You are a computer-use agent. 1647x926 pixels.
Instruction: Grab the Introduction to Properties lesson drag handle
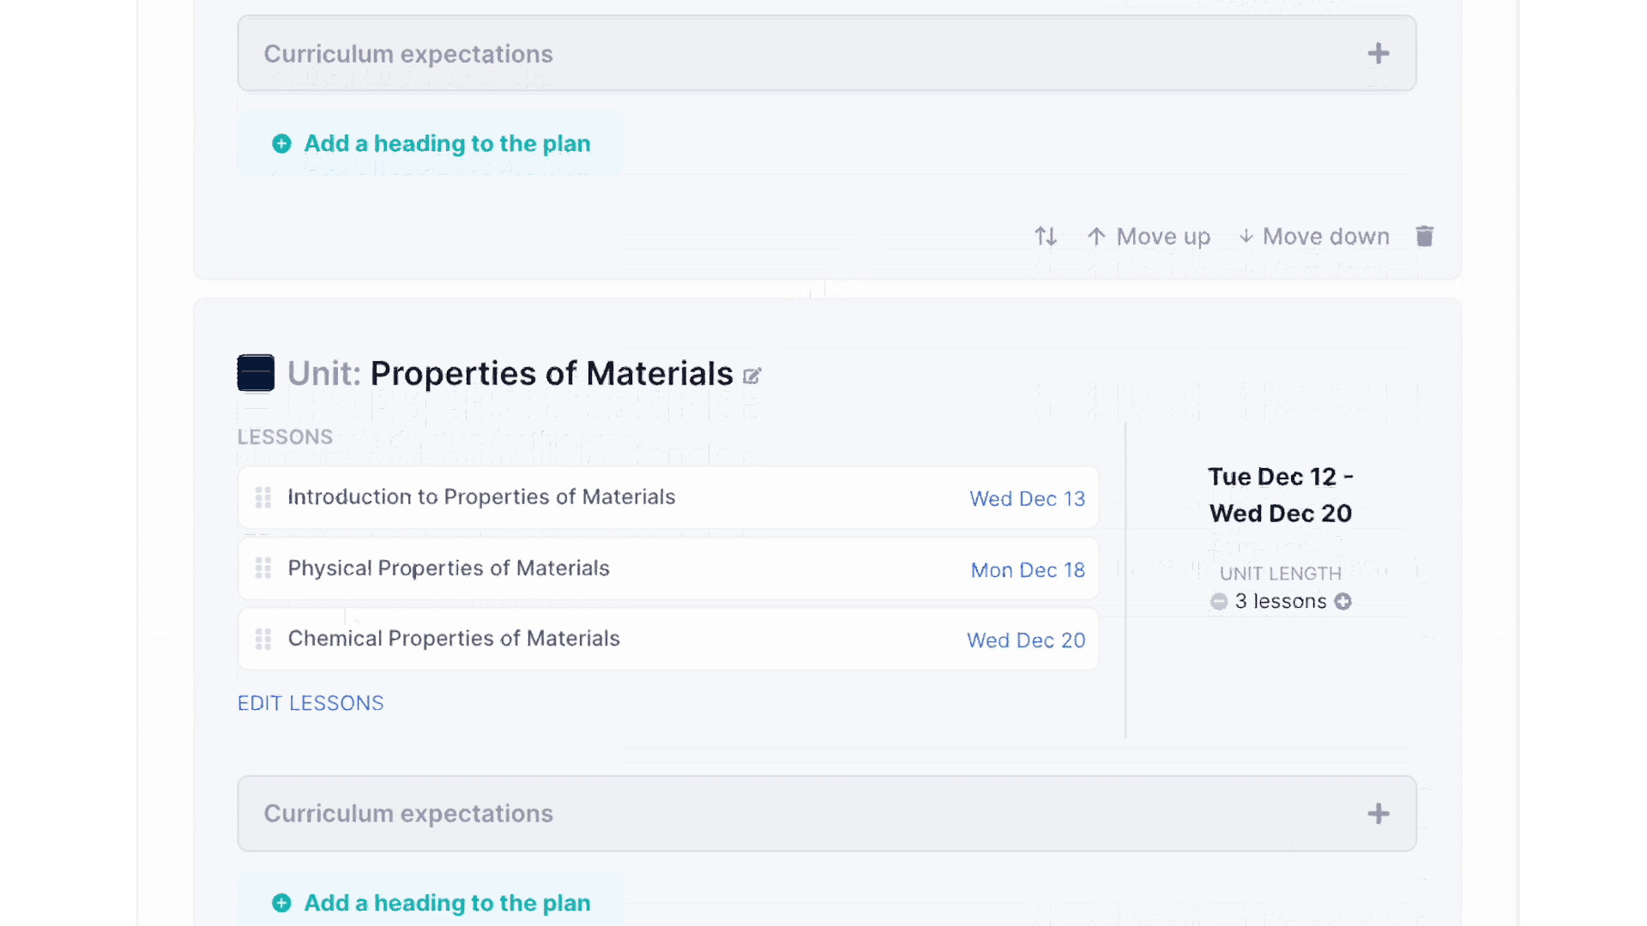[263, 497]
